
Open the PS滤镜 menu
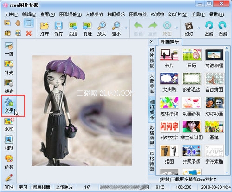pyautogui.click(x=157, y=14)
